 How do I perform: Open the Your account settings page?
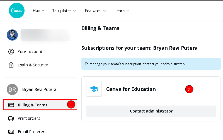click(30, 52)
